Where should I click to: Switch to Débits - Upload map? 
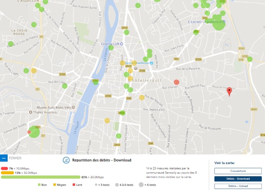[x=238, y=186]
